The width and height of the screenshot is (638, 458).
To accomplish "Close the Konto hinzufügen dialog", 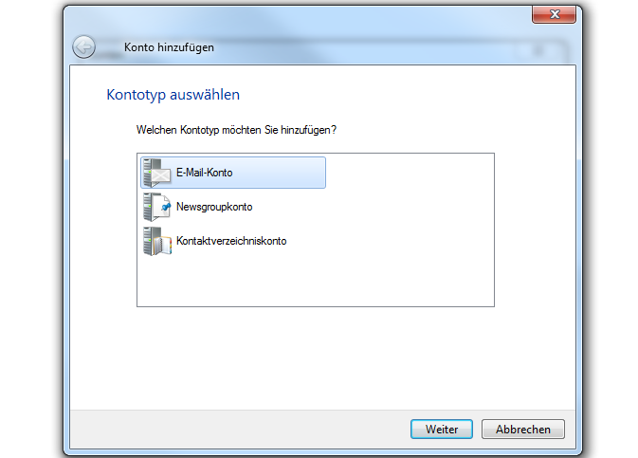I will coord(555,14).
